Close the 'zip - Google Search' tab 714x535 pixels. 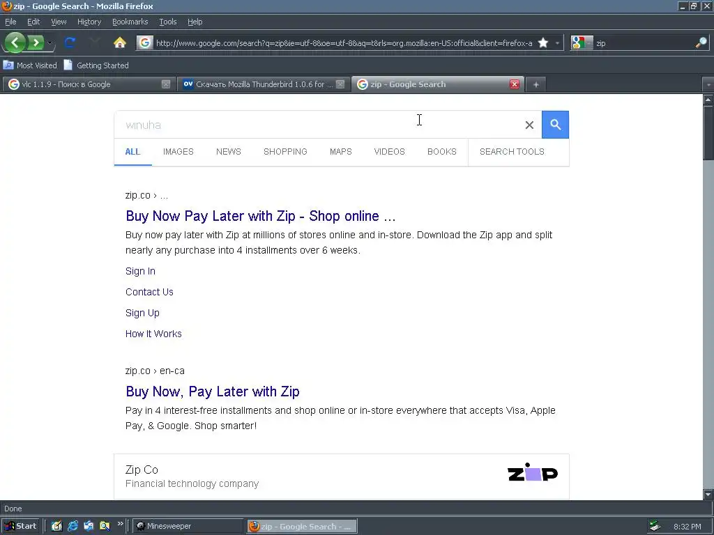click(515, 84)
